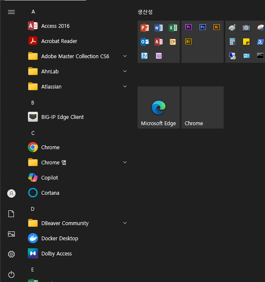Click the letter E section header
Image resolution: width=265 pixels, height=282 pixels.
[x=32, y=270]
